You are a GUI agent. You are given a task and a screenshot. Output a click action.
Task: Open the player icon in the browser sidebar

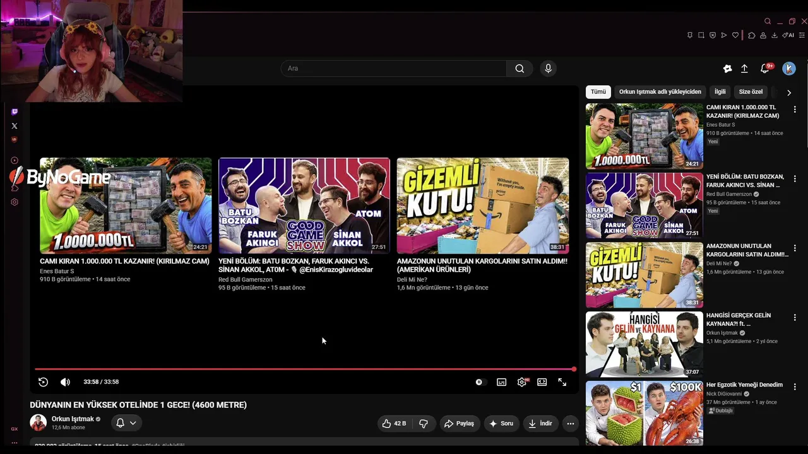point(15,160)
